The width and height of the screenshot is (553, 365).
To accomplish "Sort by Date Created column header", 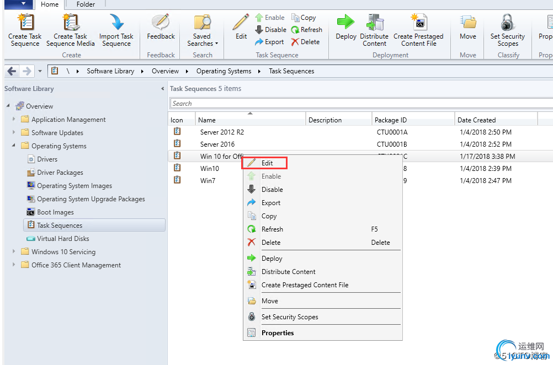I will [496, 120].
